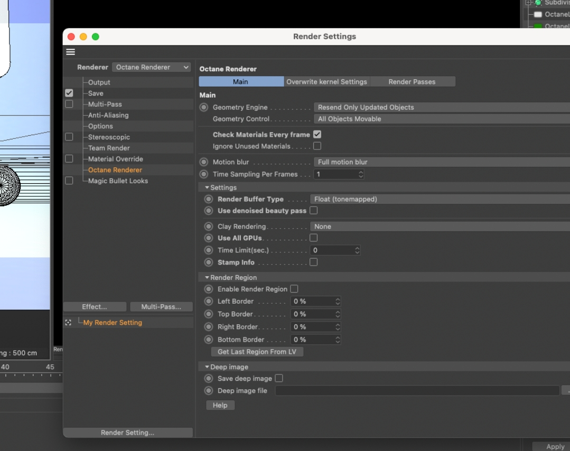
Task: Toggle Motion blur animation dot
Action: click(x=204, y=162)
